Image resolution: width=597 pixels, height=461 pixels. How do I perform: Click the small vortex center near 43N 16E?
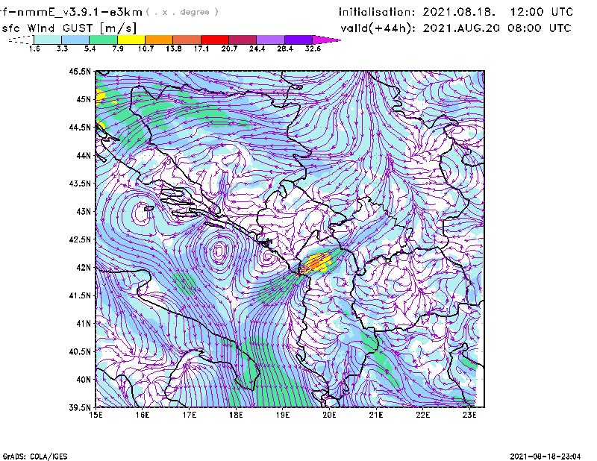click(140, 213)
